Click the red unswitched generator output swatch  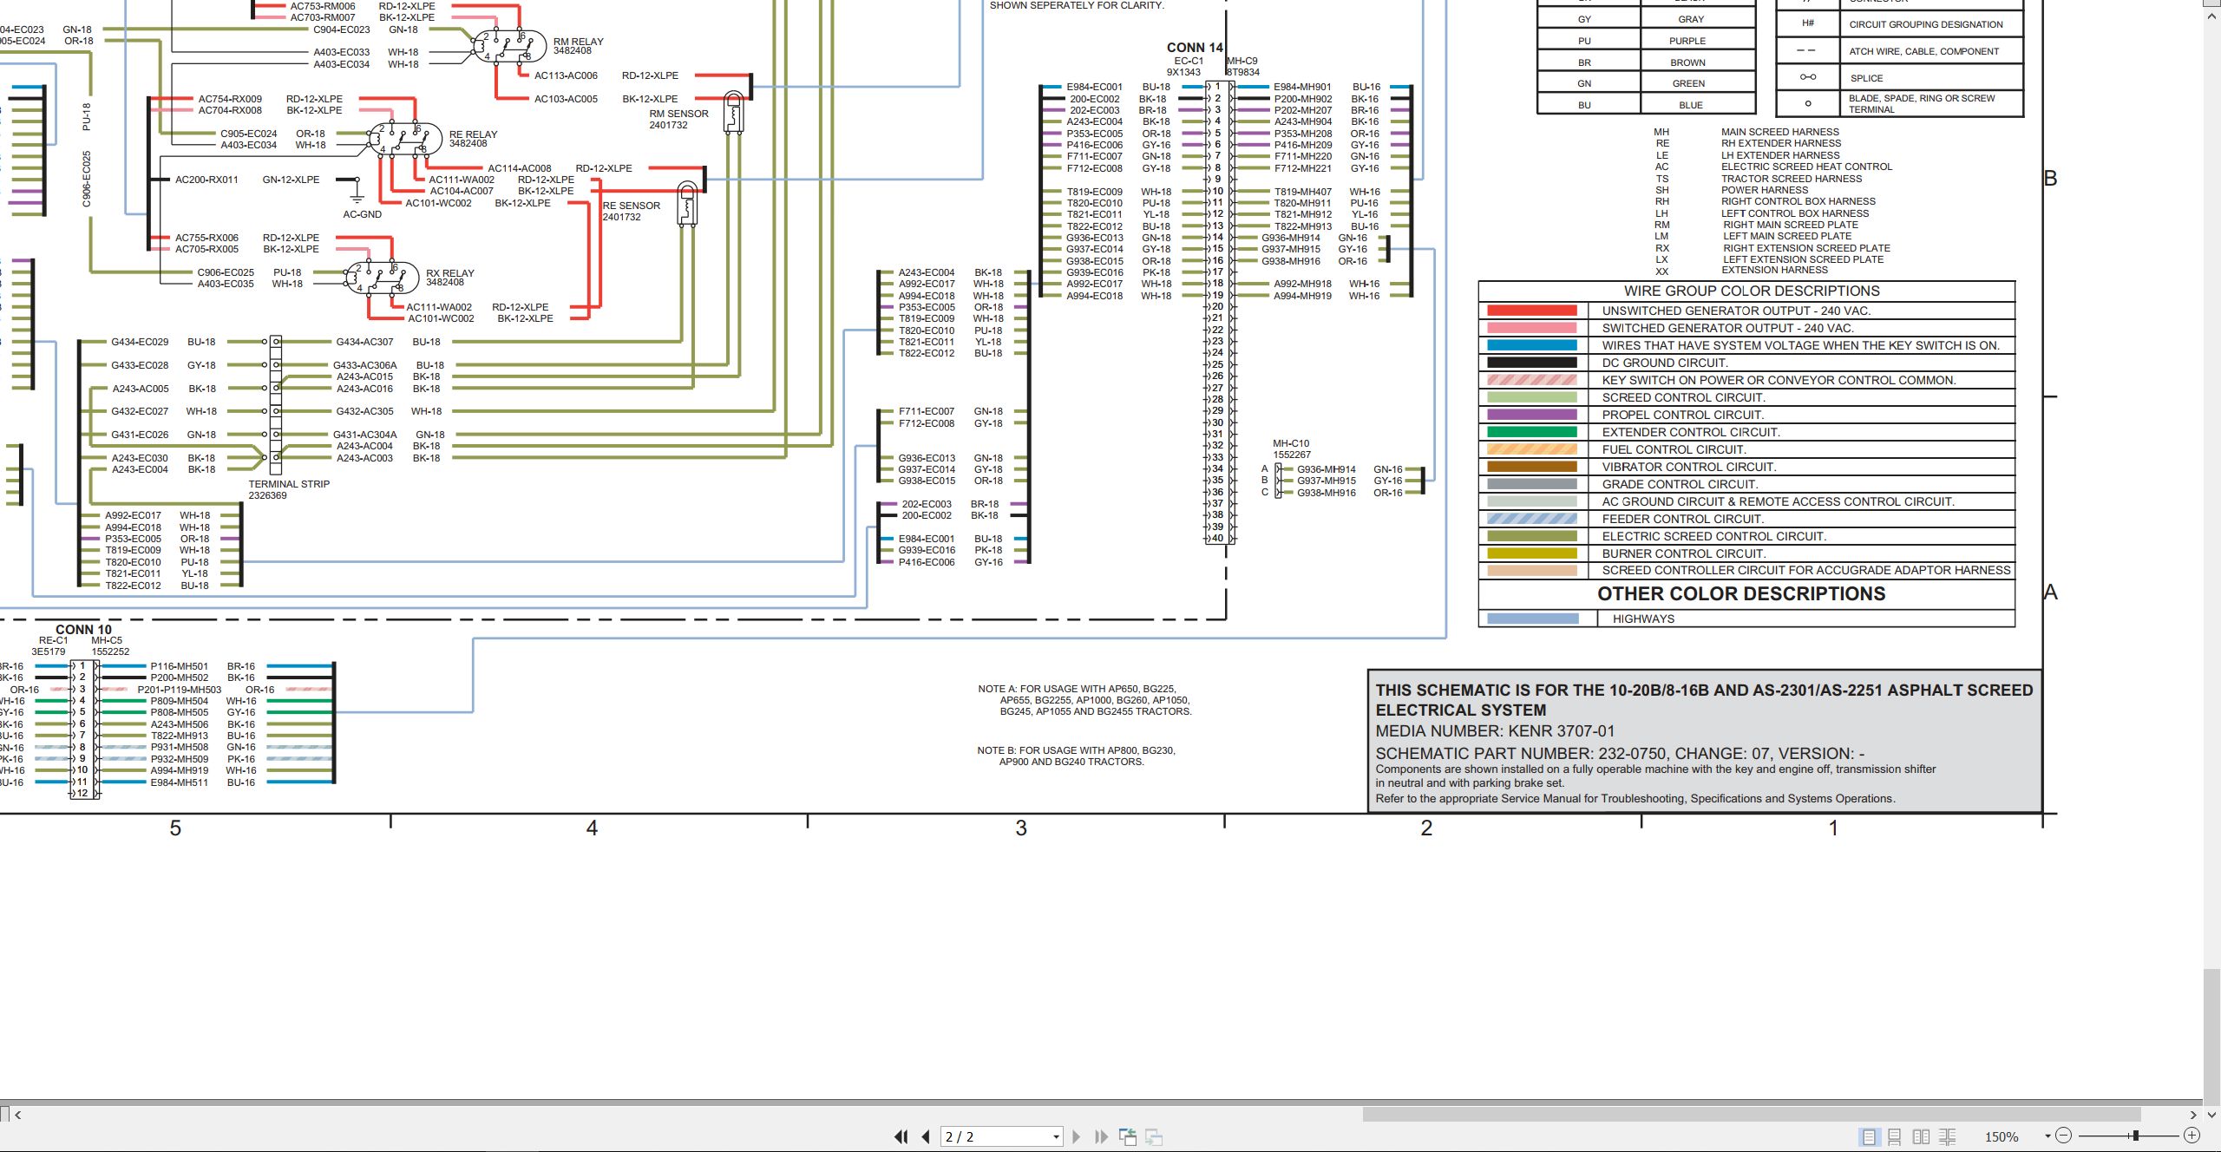coord(1531,311)
